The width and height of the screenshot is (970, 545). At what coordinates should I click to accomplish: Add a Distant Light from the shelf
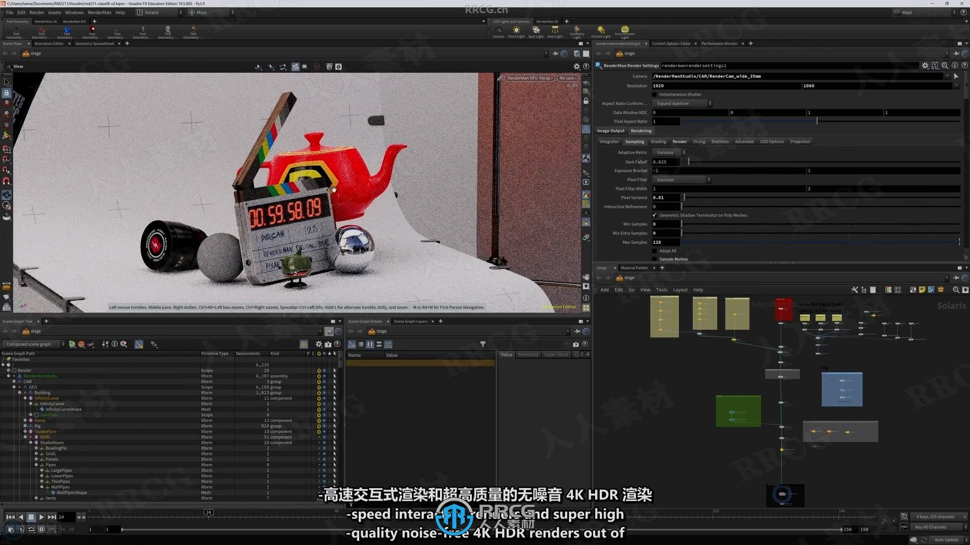(x=601, y=32)
